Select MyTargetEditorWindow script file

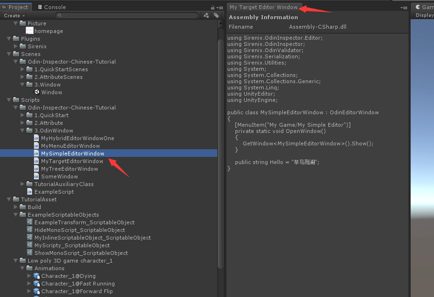(72, 161)
